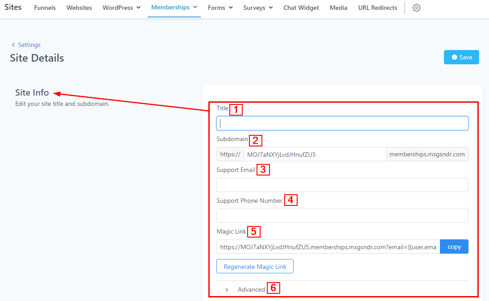
Task: Open the WordPress dropdown menu
Action: (x=121, y=8)
